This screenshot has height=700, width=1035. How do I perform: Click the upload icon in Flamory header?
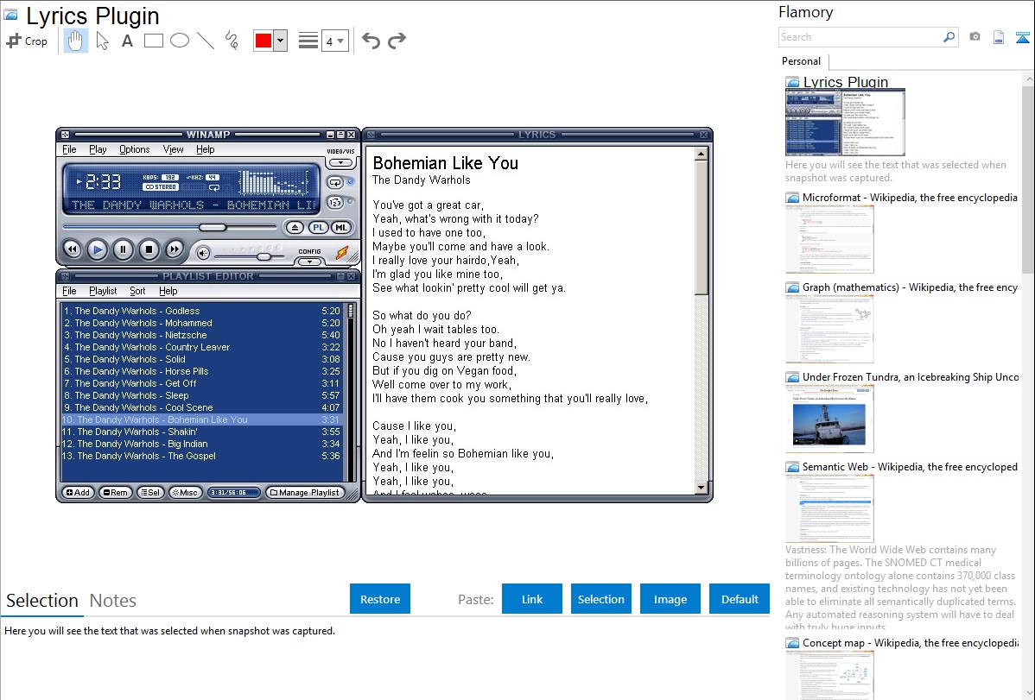point(1022,37)
